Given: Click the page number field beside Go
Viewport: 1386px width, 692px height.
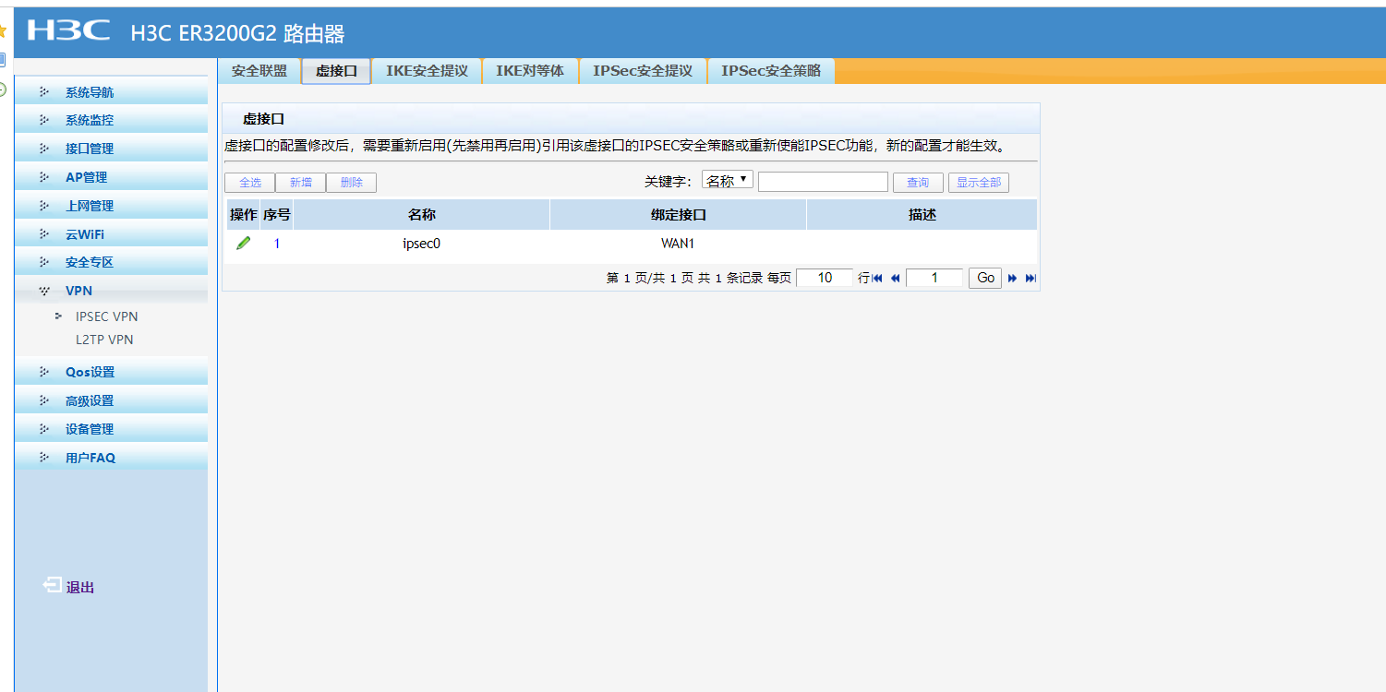Looking at the screenshot, I should tap(934, 278).
